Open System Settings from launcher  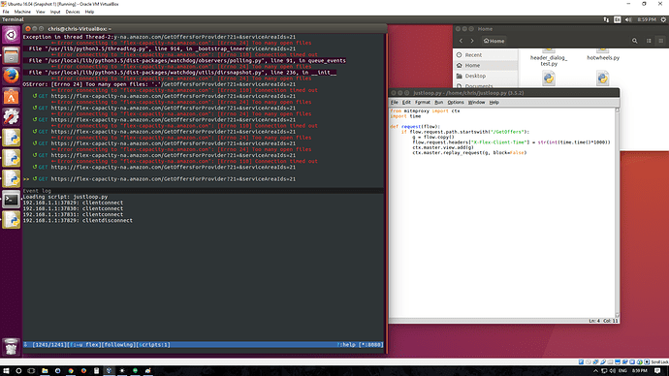point(11,117)
